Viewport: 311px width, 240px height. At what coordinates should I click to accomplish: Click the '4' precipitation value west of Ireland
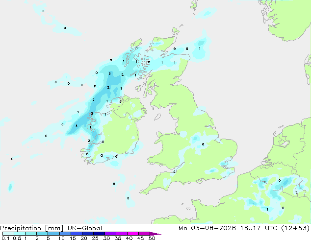pyautogui.click(x=77, y=126)
